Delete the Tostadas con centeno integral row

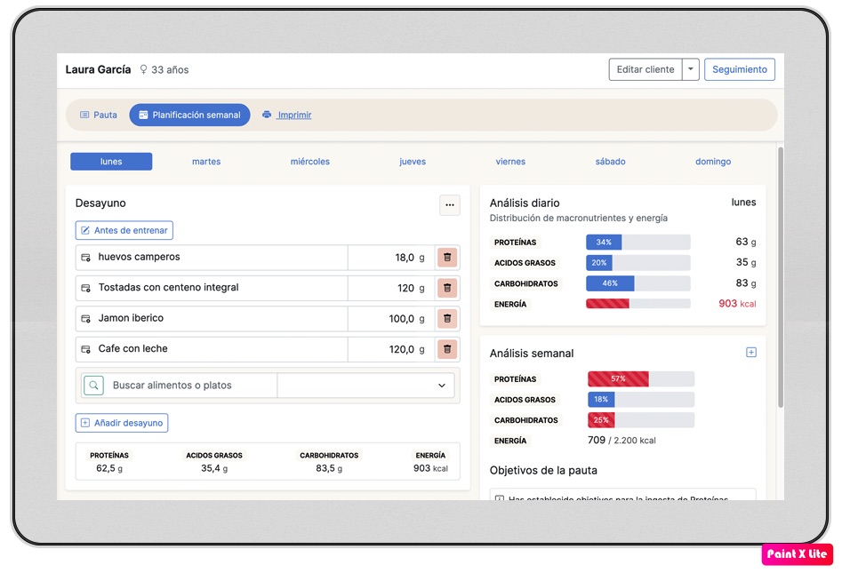point(447,288)
